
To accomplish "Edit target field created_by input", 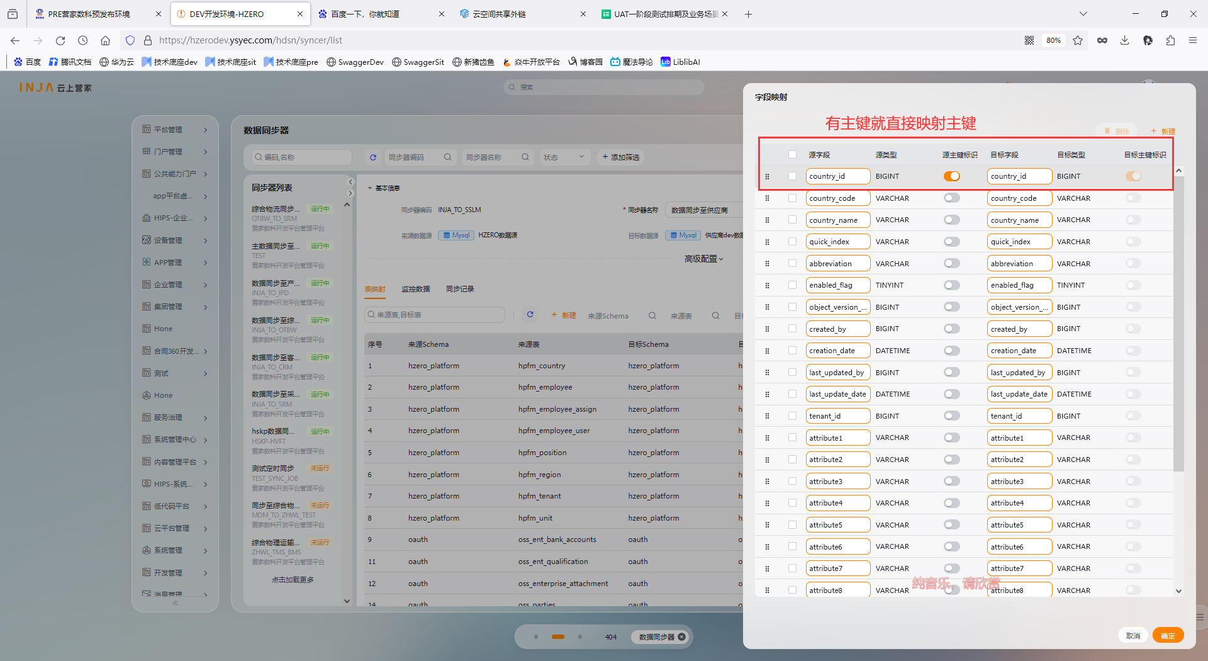I will tap(1019, 329).
